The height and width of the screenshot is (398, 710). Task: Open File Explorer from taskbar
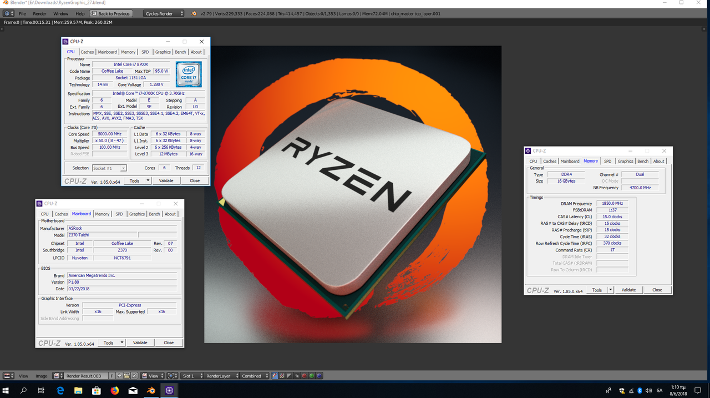pos(78,391)
